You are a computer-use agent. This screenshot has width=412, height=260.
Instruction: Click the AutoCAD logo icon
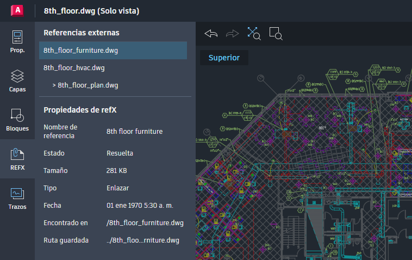tap(17, 11)
